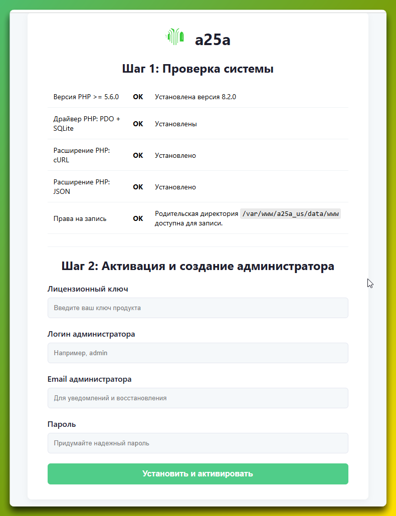Click the OK status for cURL extension

[x=138, y=155]
